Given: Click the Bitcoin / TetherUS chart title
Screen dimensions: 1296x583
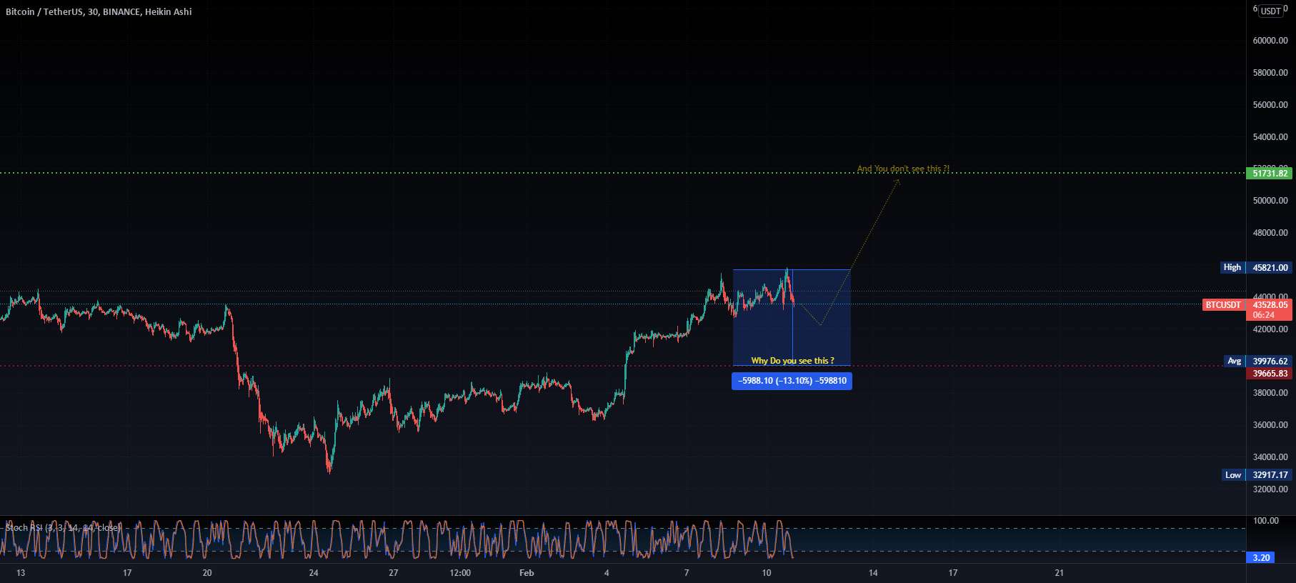Looking at the screenshot, I should [x=99, y=11].
